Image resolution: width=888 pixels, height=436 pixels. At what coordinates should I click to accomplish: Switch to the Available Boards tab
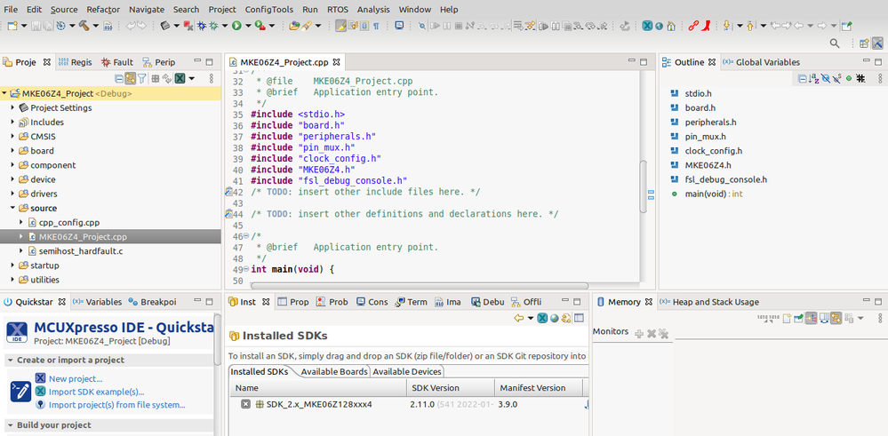pyautogui.click(x=334, y=371)
